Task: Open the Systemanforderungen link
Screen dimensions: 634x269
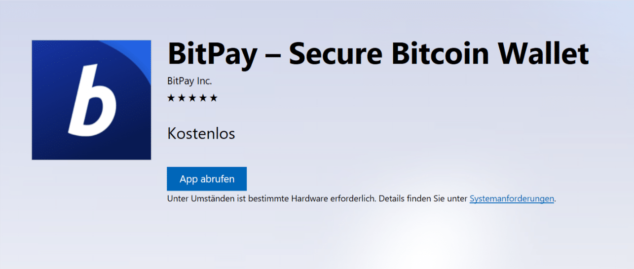Action: coord(512,199)
